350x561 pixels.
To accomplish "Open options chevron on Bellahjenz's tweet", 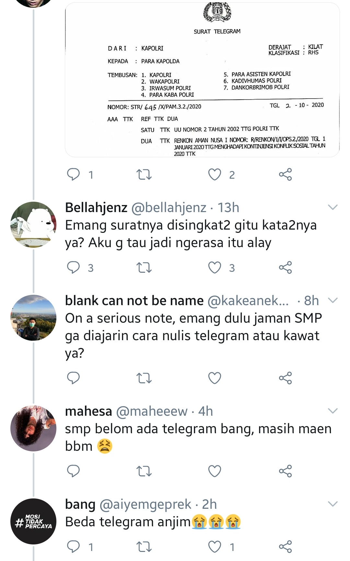I will coord(333,207).
